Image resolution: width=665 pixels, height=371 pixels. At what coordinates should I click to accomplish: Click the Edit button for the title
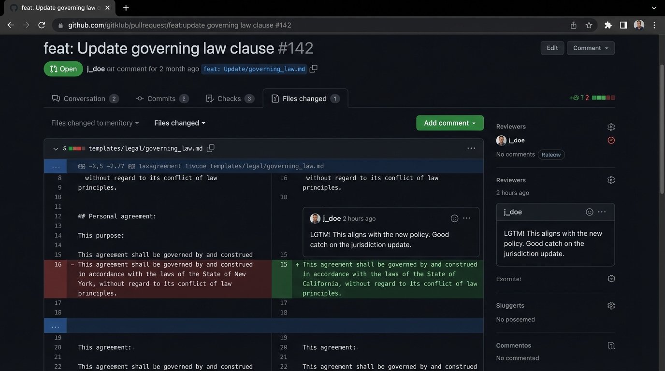(552, 48)
